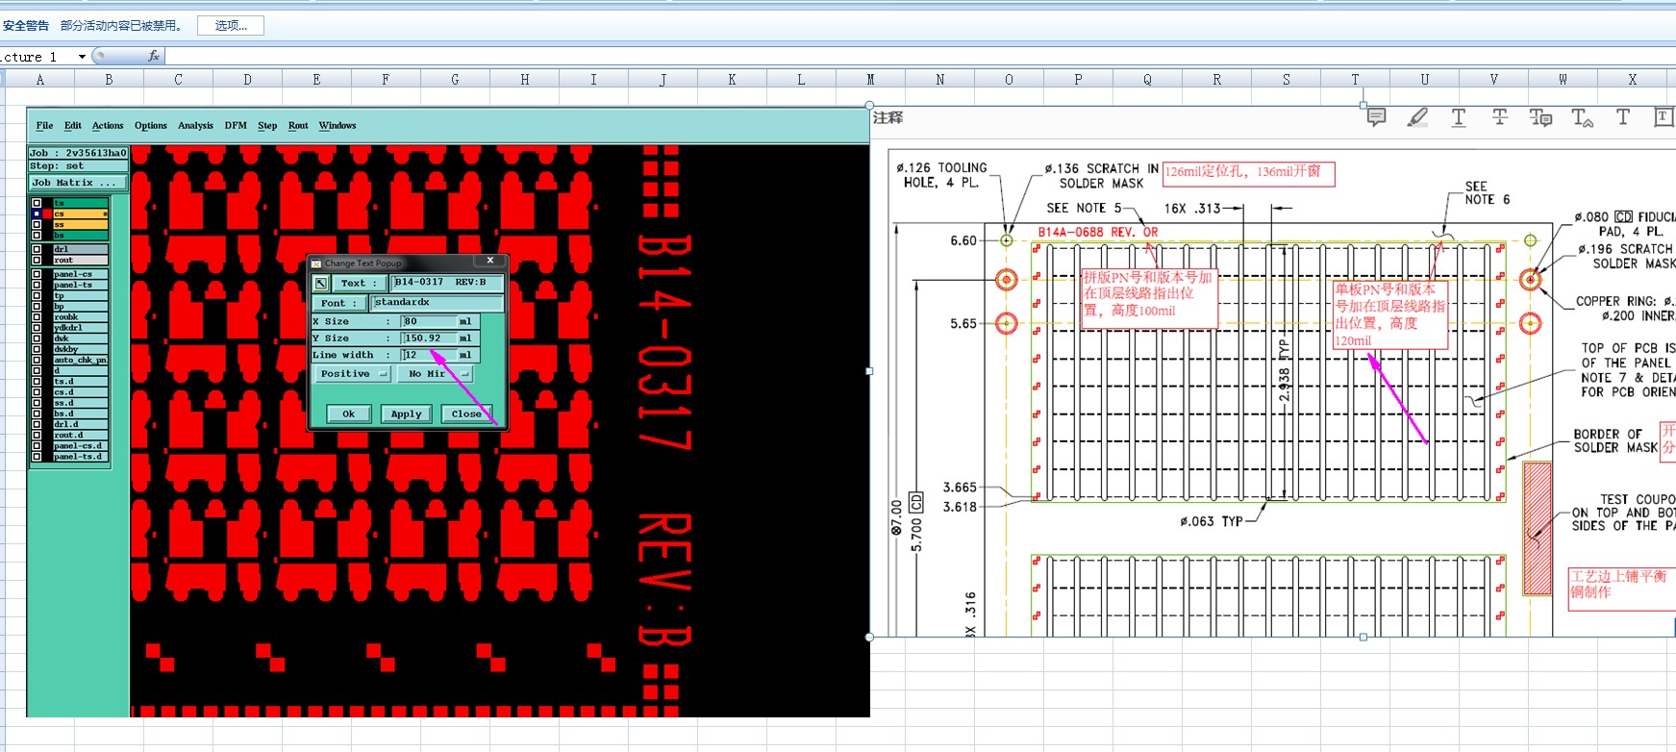Open the DFM menu

pos(236,125)
